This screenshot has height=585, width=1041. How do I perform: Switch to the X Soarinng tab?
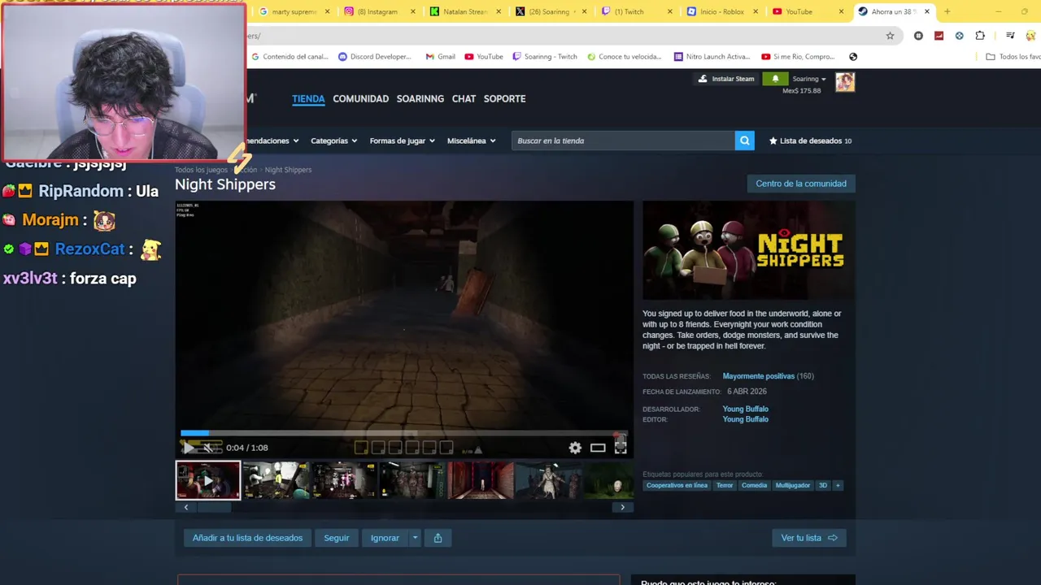pos(551,11)
